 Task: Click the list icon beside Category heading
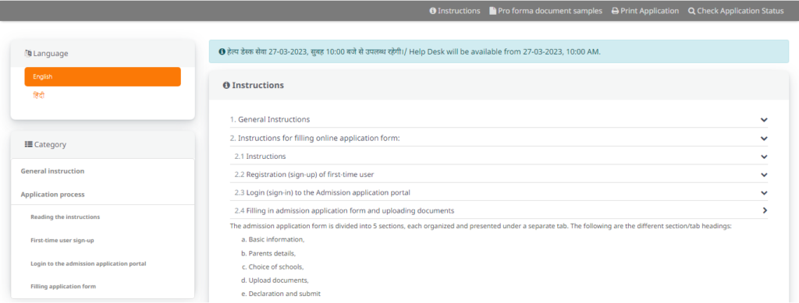tap(29, 144)
